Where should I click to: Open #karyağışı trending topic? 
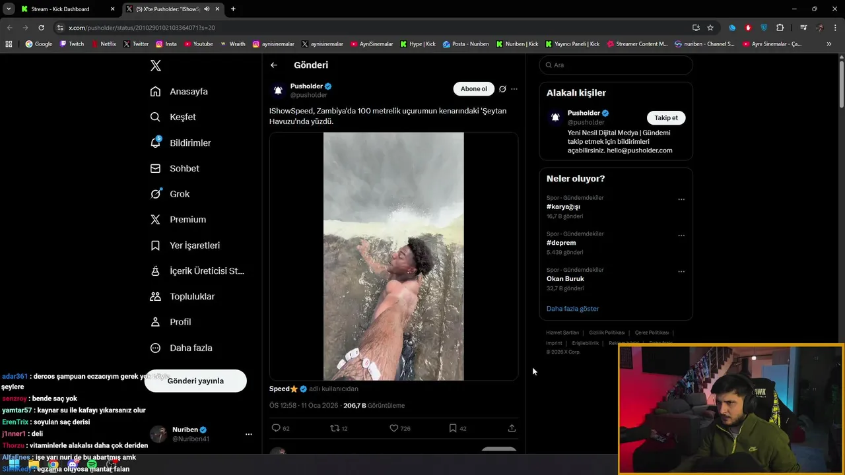coord(563,206)
